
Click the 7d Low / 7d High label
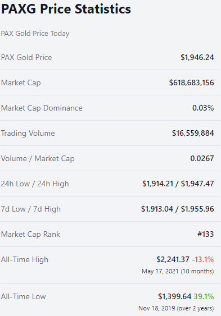click(x=31, y=209)
